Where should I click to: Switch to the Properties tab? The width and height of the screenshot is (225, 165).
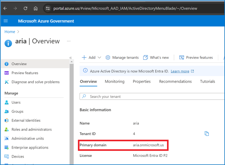(142, 82)
